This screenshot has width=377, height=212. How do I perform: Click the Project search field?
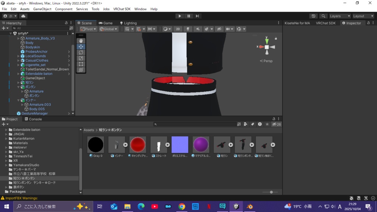coord(194,124)
